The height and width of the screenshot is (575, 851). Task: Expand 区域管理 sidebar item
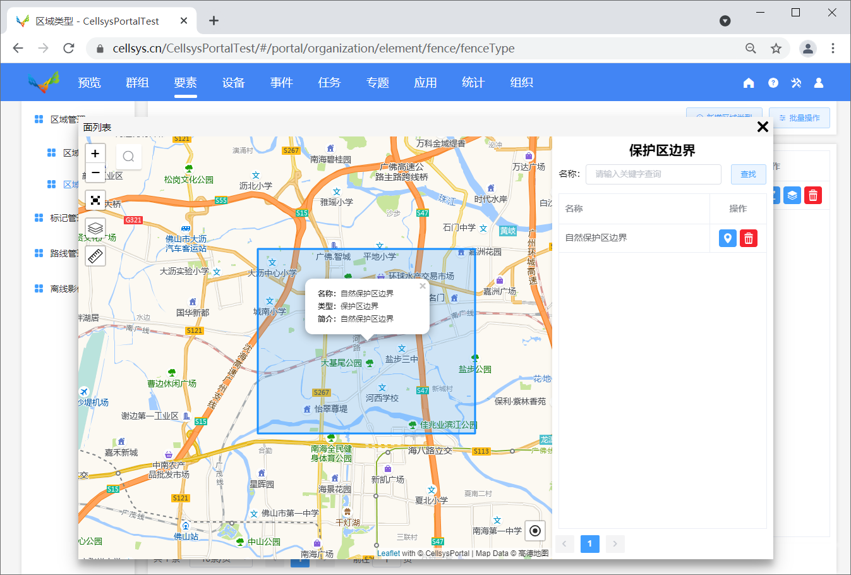pyautogui.click(x=59, y=119)
